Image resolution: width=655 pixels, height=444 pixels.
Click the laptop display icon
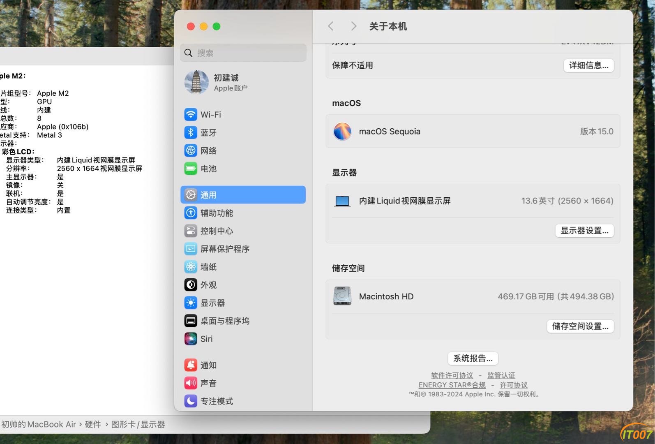[x=342, y=201]
